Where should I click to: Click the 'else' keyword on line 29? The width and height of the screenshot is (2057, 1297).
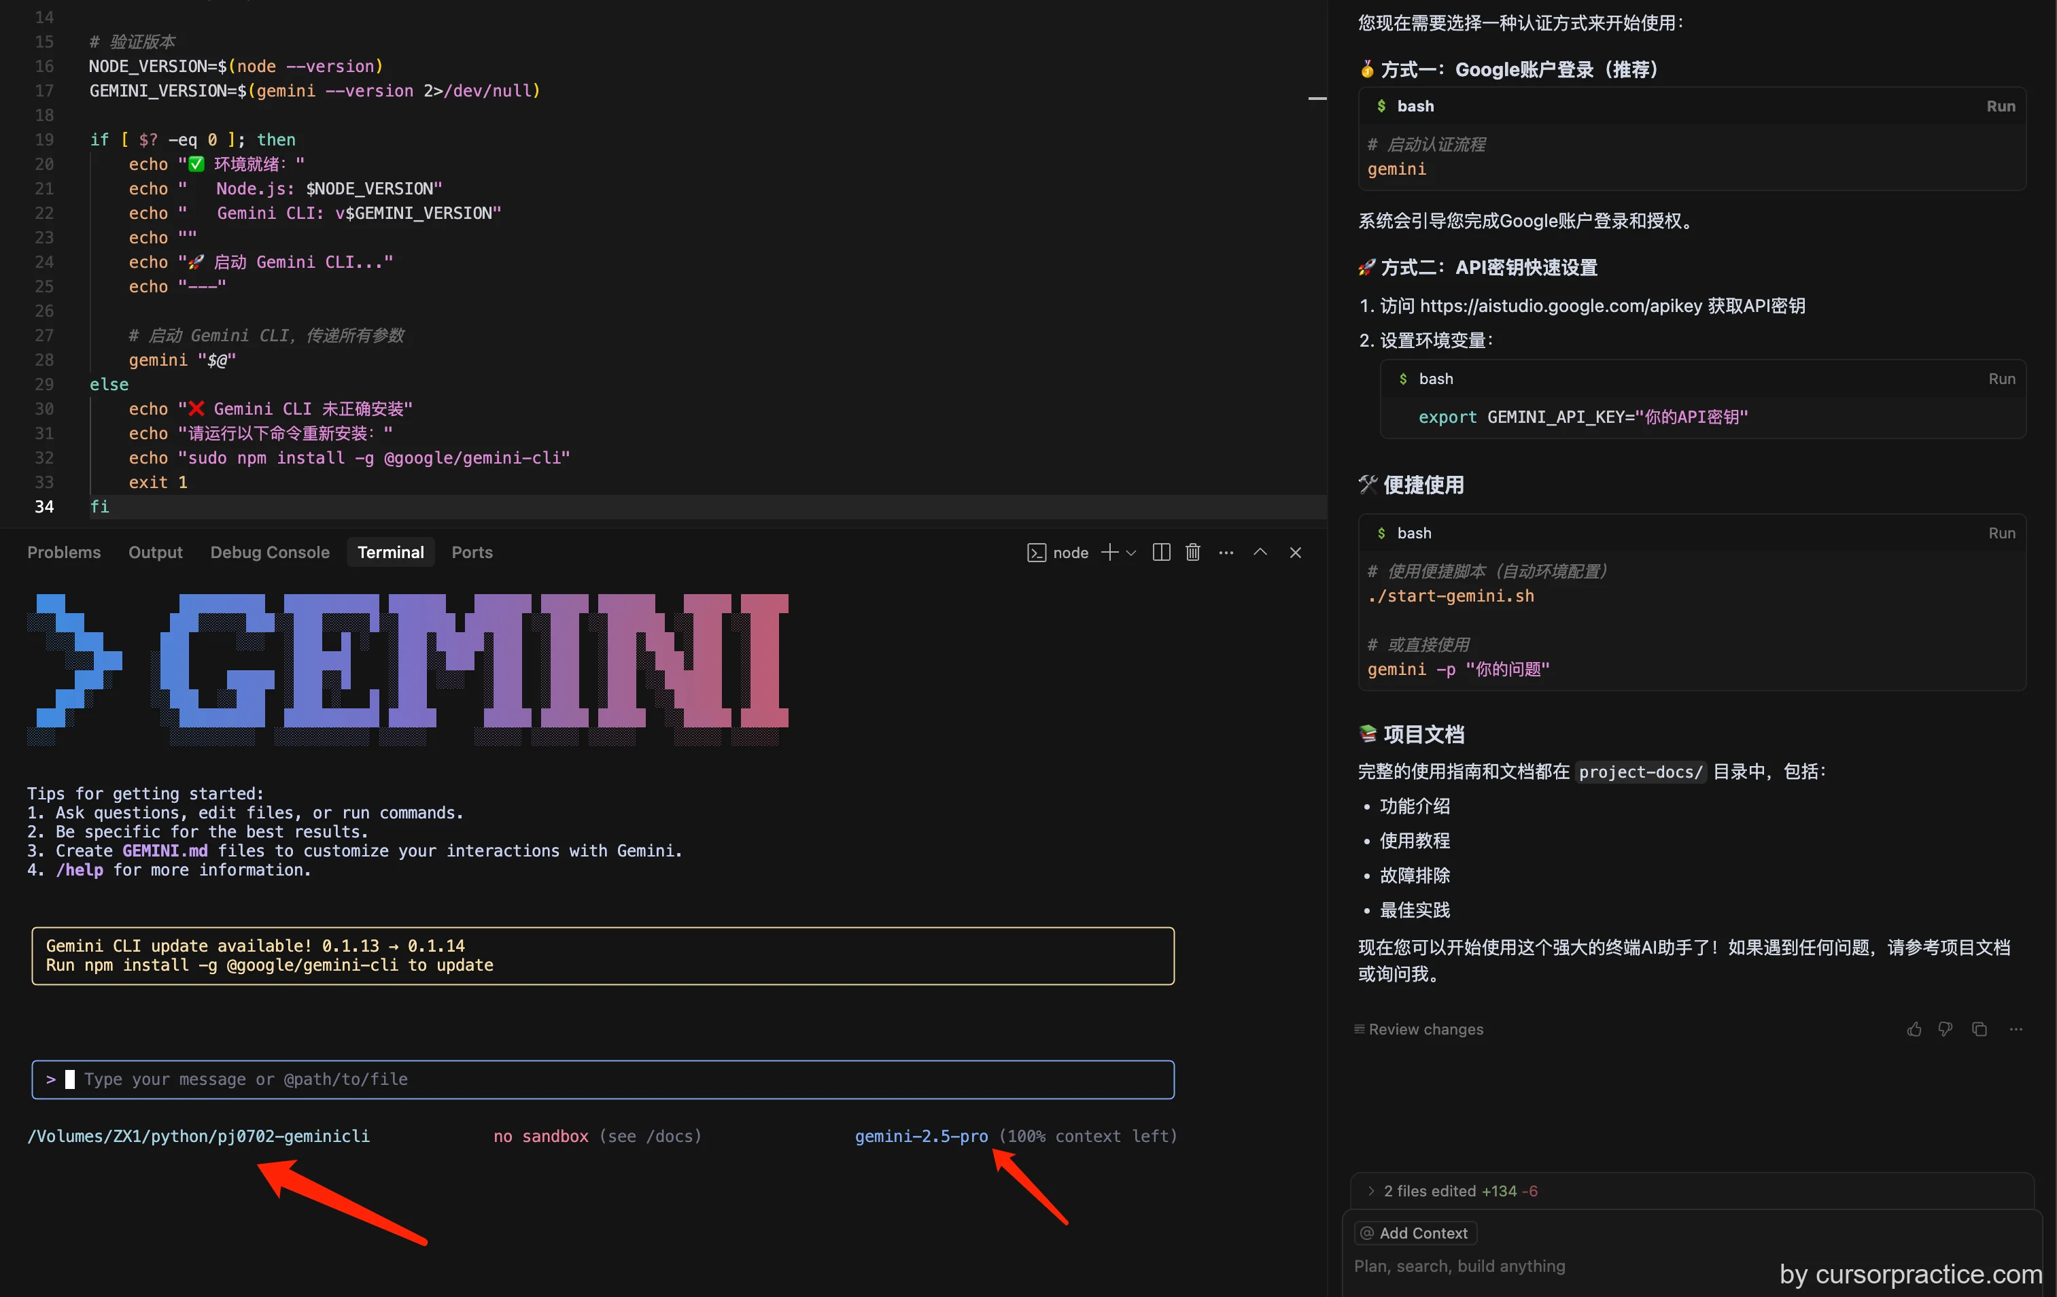click(109, 385)
